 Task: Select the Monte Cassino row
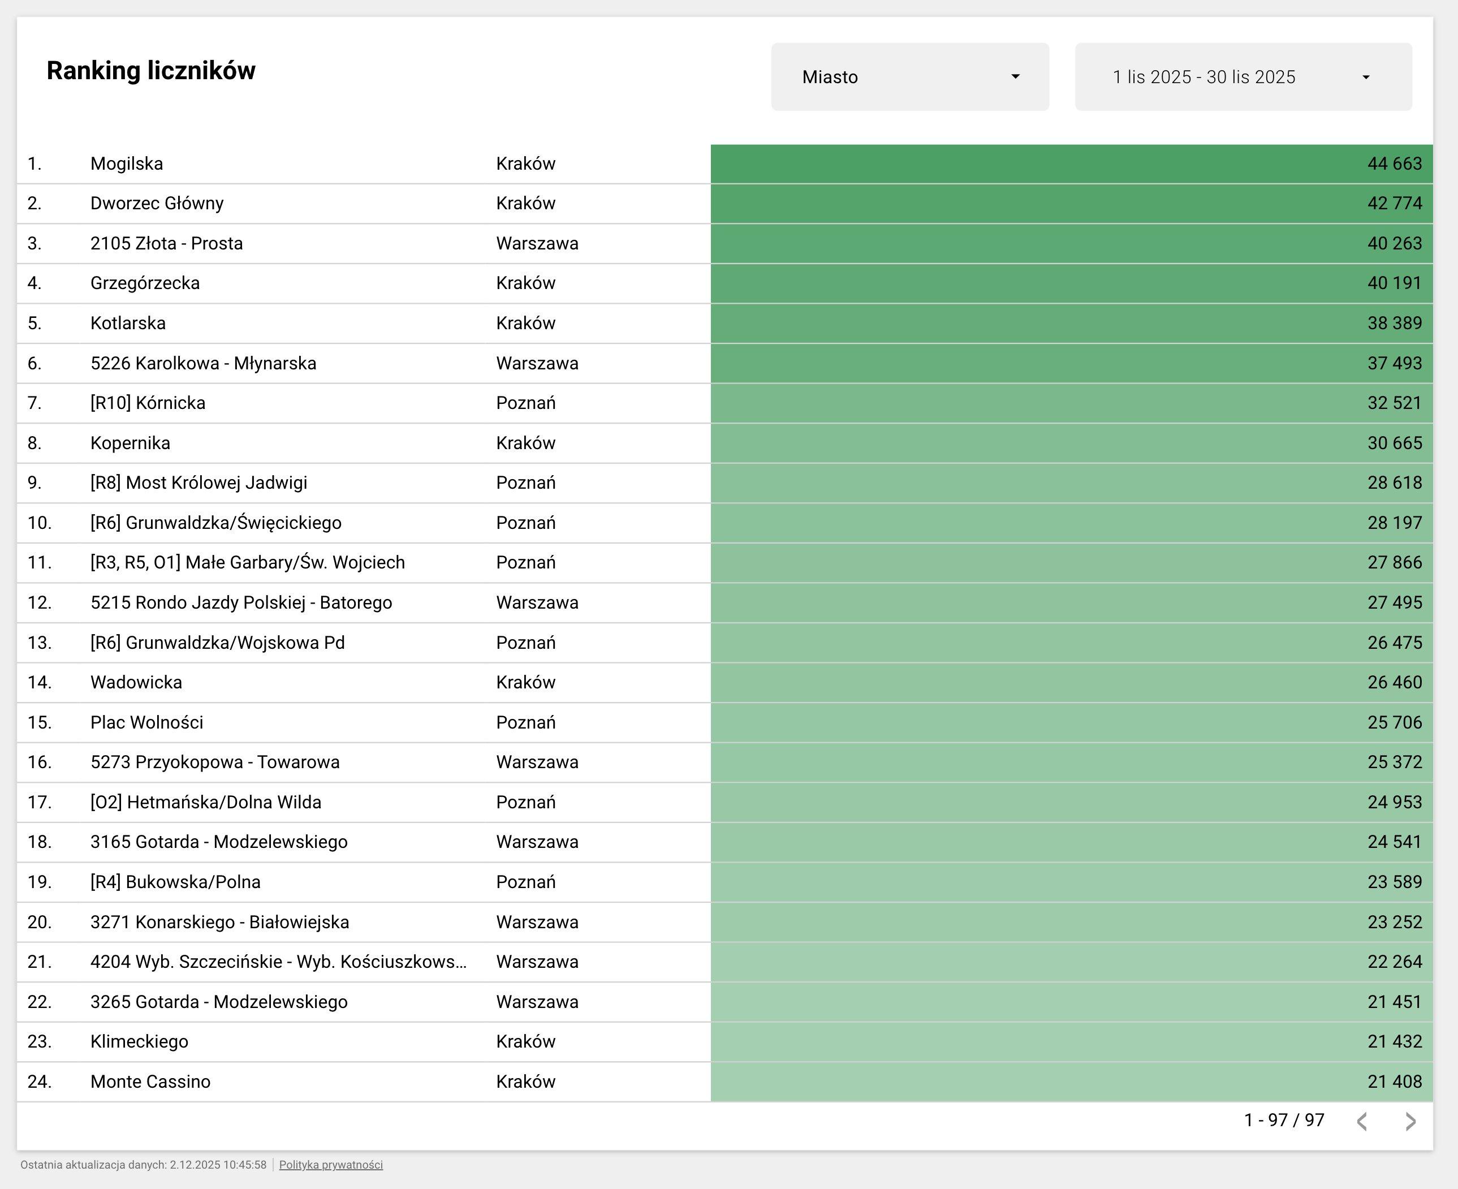[x=150, y=1082]
